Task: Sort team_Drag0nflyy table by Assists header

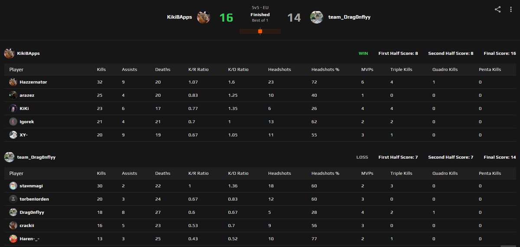Action: 129,173
